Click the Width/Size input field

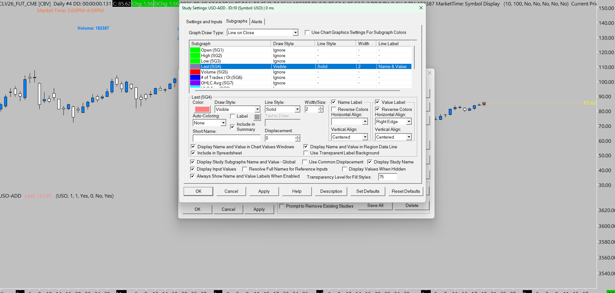(312, 109)
